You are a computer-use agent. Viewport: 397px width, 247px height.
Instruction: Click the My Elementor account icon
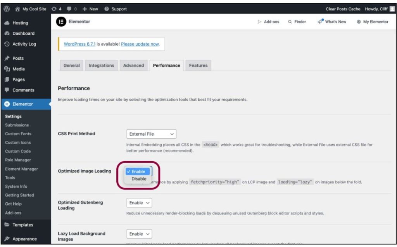[x=359, y=22]
